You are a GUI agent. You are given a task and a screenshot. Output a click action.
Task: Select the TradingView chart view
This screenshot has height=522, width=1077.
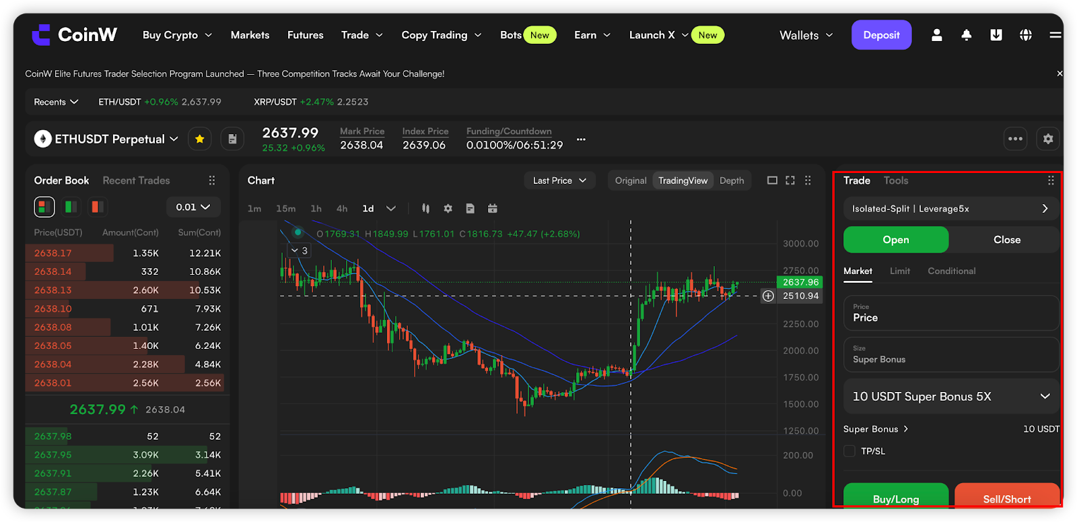coord(683,181)
